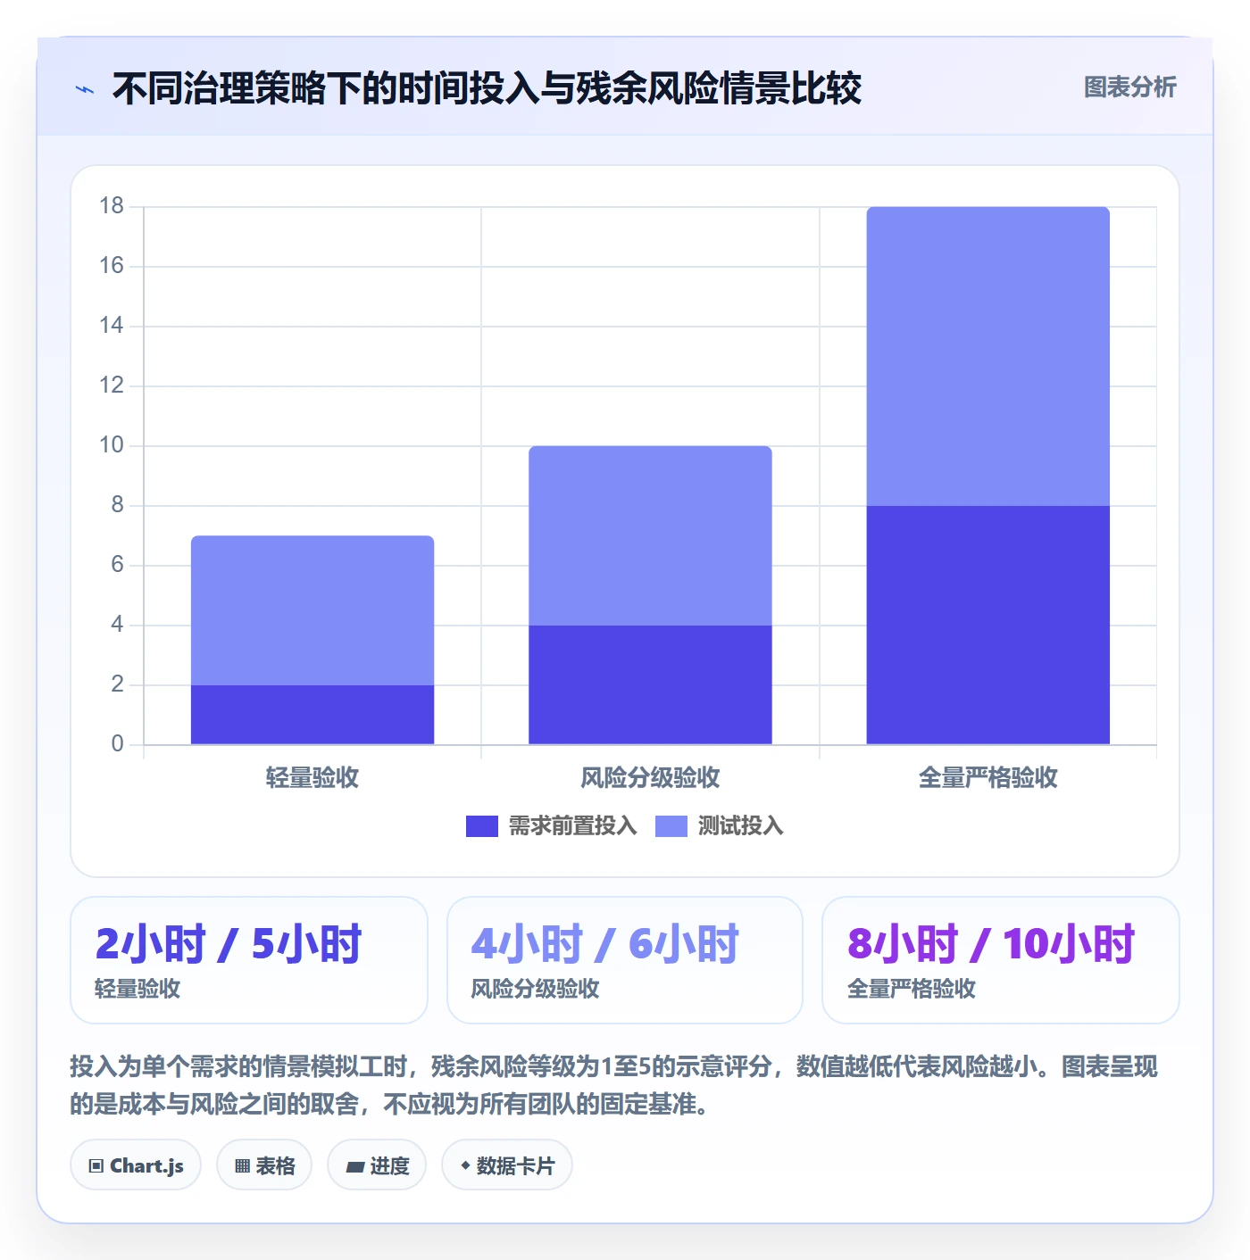Select the Chart.js tag chip
Screen dimensions: 1250x1260
tap(136, 1165)
